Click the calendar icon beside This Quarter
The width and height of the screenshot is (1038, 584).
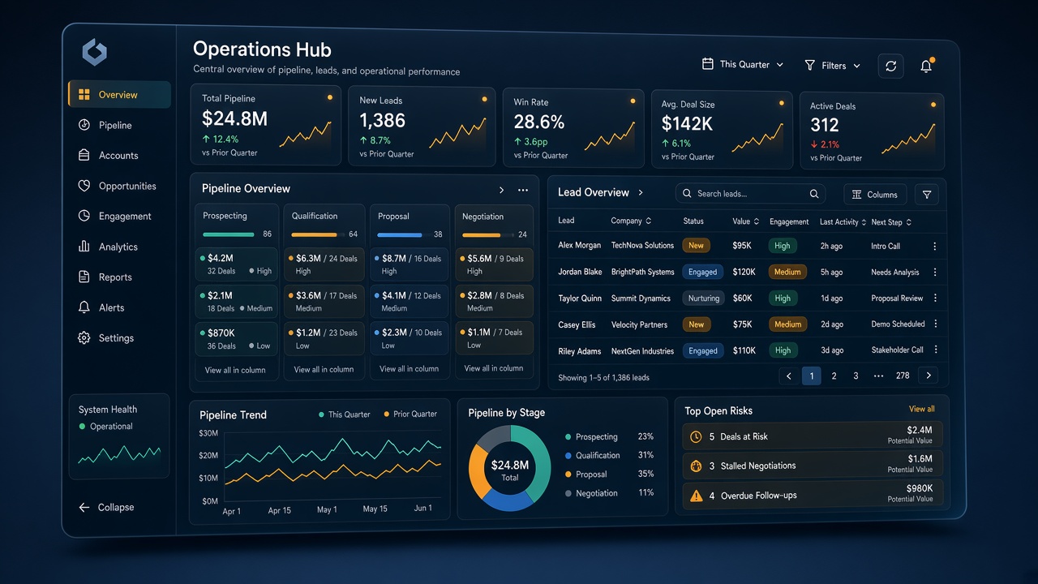pos(707,63)
